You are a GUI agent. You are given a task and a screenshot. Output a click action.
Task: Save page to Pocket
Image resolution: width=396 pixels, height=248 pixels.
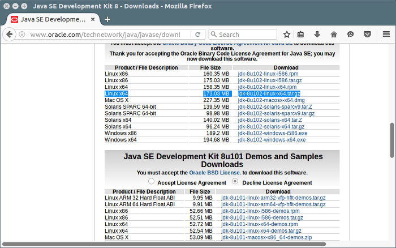tap(367, 34)
